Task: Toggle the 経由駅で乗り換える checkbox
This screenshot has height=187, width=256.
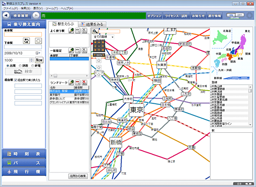Action: 16,80
